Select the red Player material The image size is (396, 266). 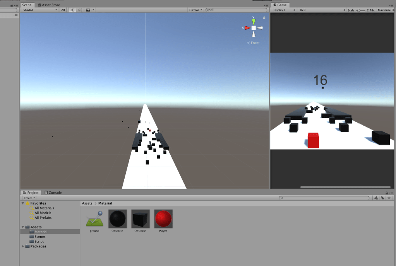[x=163, y=219]
